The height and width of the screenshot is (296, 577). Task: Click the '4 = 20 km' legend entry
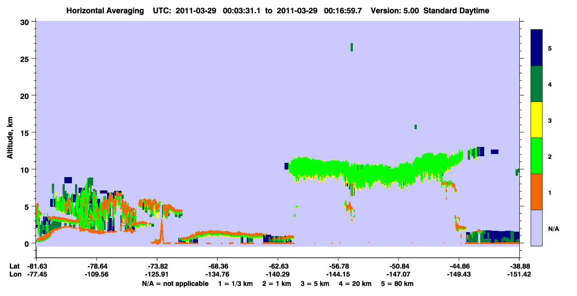(356, 283)
